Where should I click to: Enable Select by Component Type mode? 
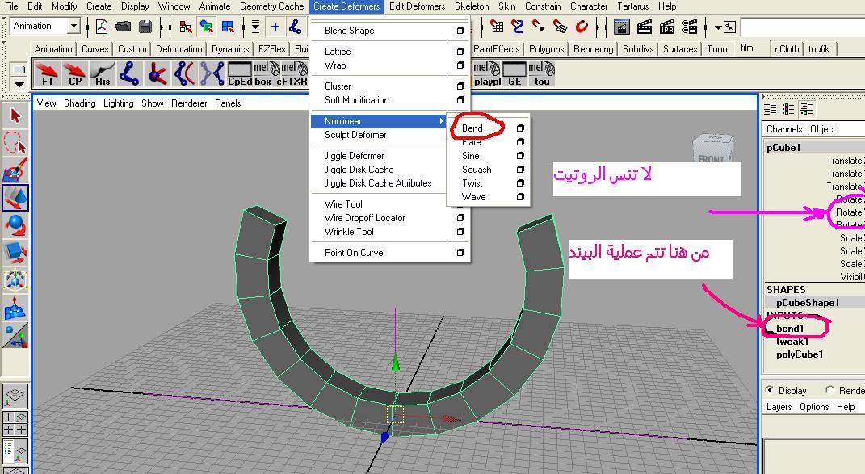coord(228,27)
